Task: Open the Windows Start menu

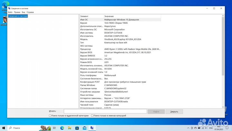Action: pos(3,128)
